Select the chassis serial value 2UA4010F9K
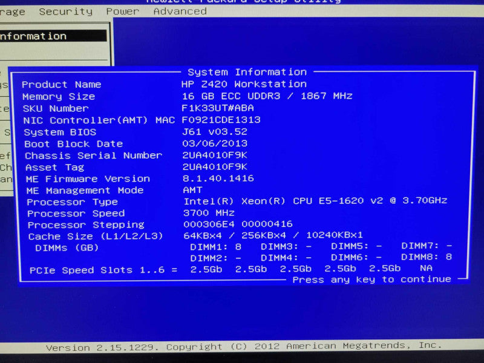 coord(215,155)
